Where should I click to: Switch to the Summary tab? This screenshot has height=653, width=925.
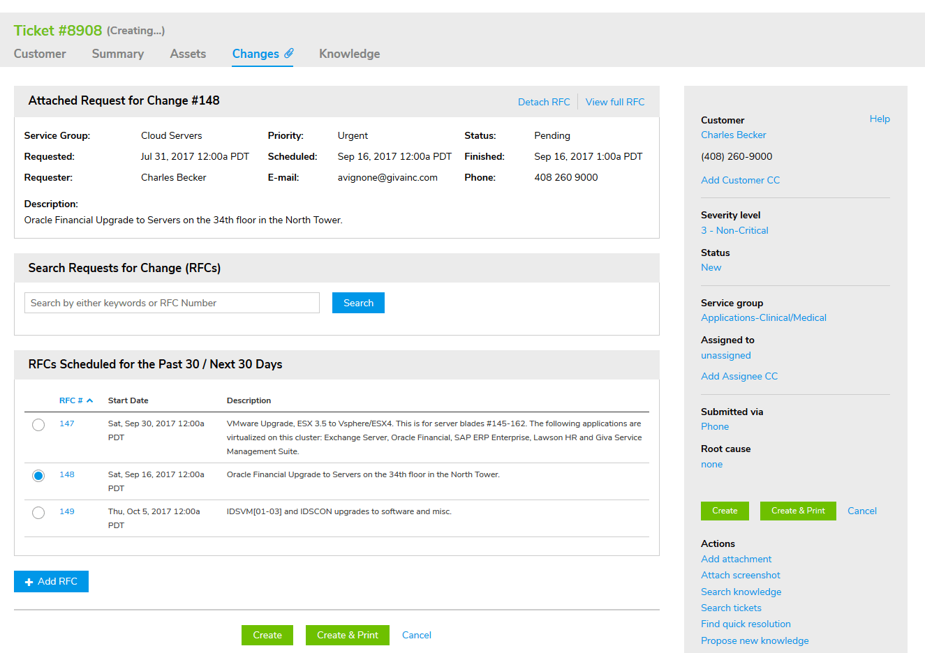click(118, 54)
